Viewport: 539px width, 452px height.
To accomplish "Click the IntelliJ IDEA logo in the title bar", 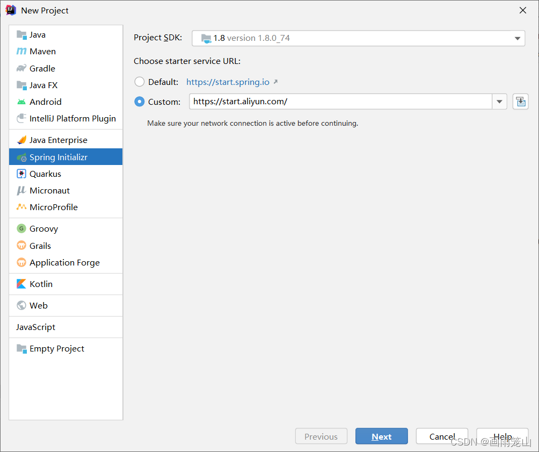I will point(11,10).
